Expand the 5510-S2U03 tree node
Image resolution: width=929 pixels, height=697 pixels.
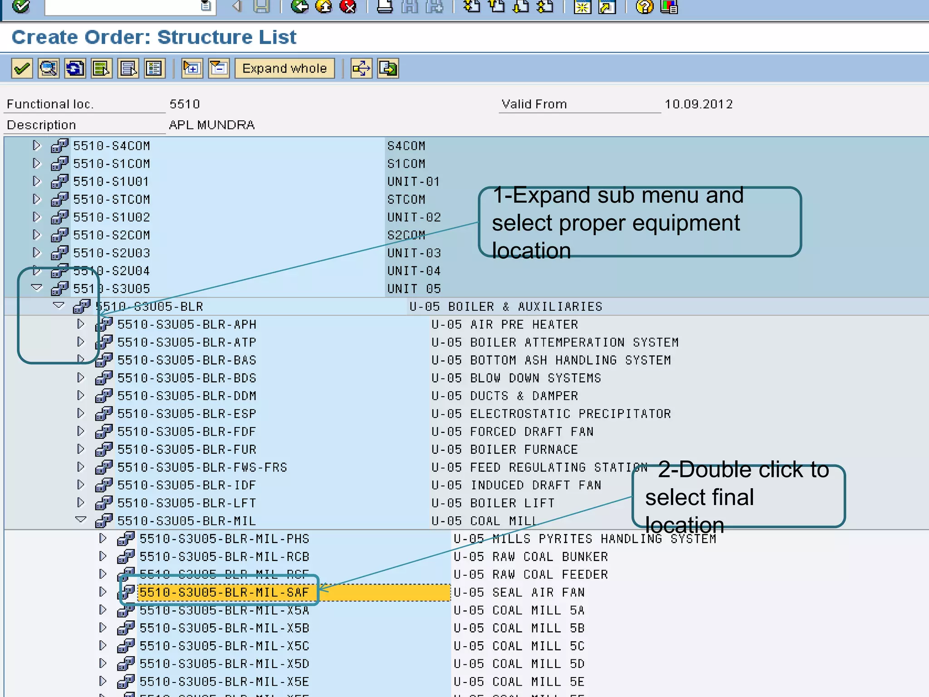(37, 253)
